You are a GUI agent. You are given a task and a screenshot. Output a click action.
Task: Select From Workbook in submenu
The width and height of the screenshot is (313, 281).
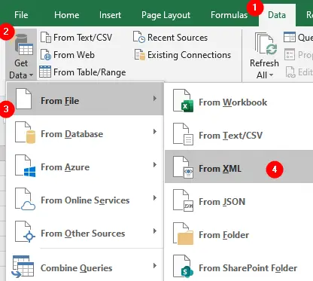click(x=239, y=100)
